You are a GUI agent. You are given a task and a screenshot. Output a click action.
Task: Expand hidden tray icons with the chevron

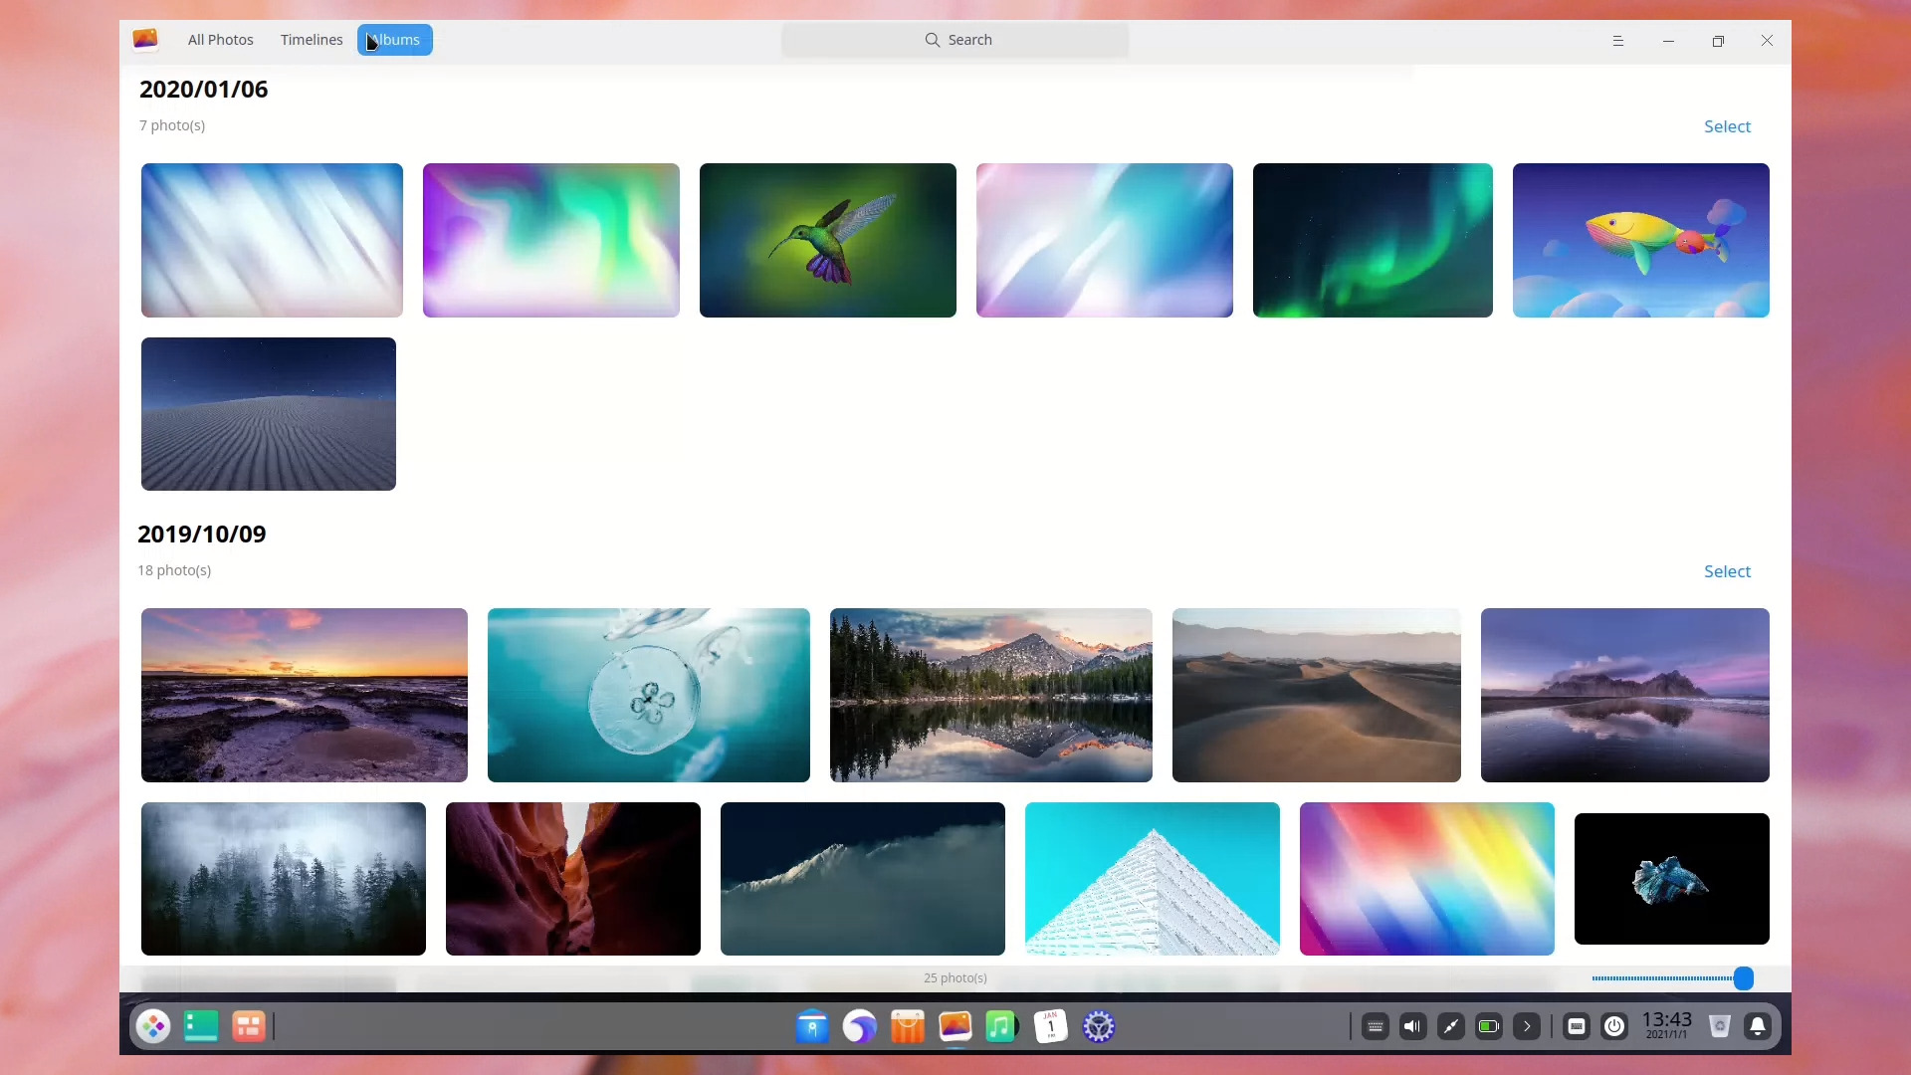[1526, 1026]
